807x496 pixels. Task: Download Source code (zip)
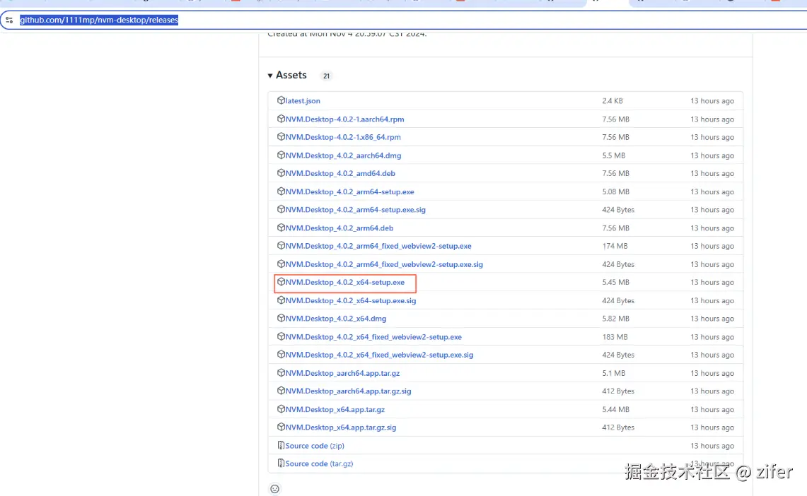pos(315,446)
